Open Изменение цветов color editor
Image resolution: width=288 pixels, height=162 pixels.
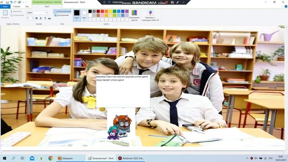click(134, 15)
